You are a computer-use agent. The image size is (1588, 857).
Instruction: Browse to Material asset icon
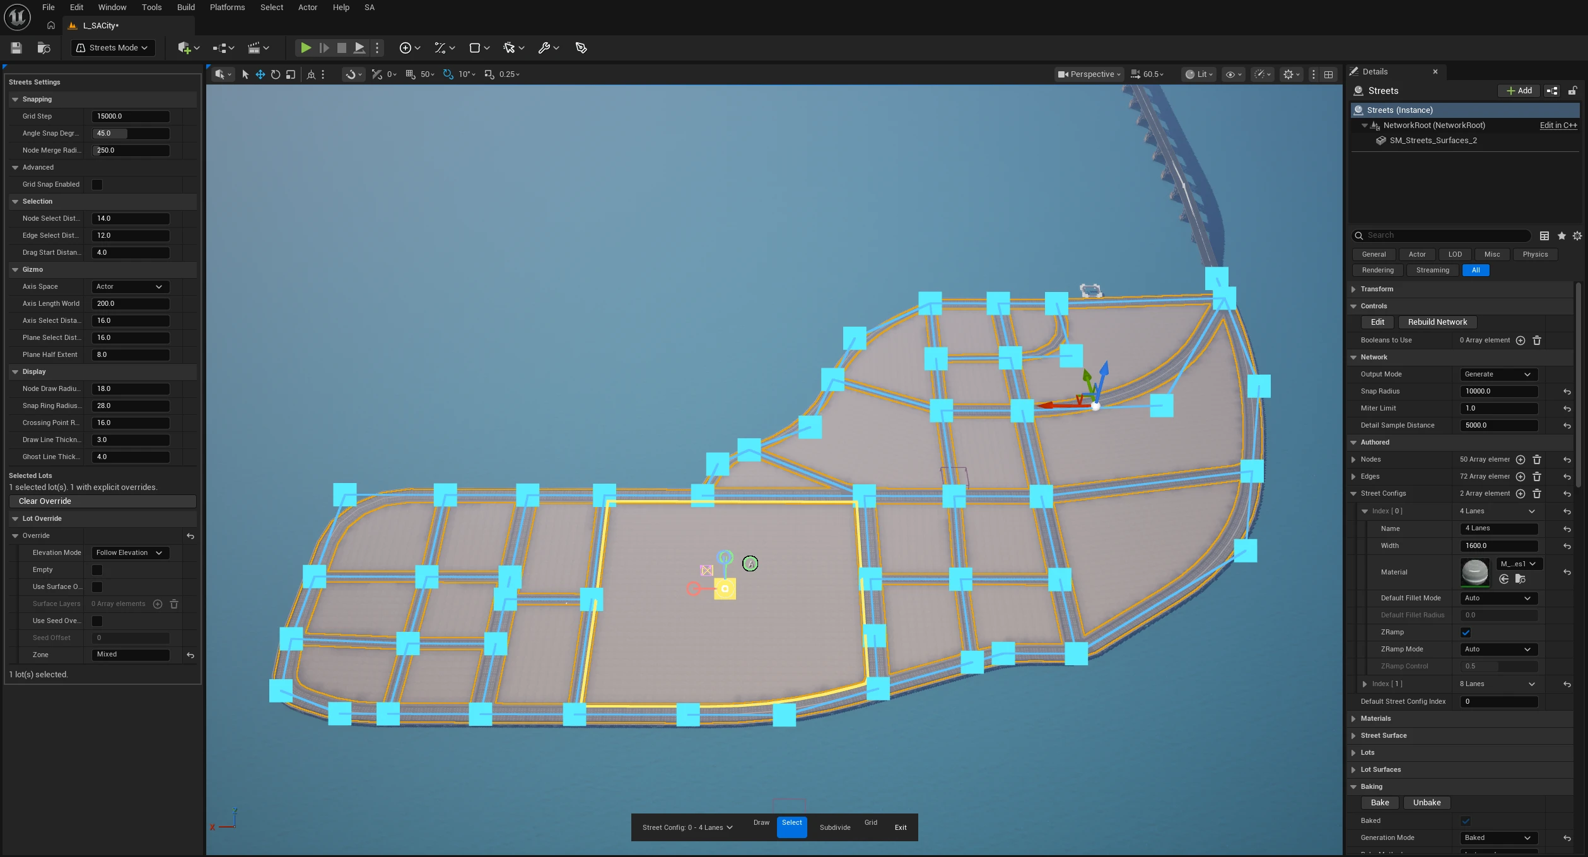(1521, 579)
